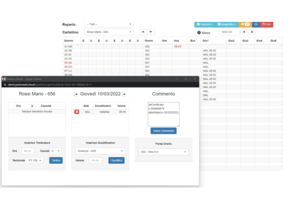Viewport: 291px width, 210px height.
Task: Click the Ora time input field
Action: [28, 151]
